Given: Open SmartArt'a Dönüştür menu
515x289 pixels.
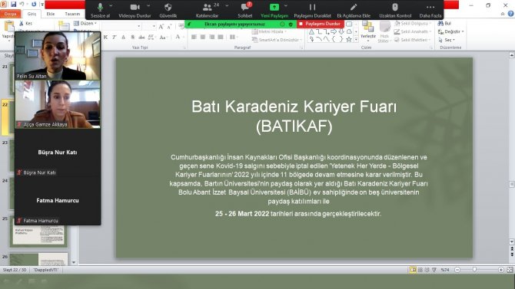Looking at the screenshot, I should 277,40.
